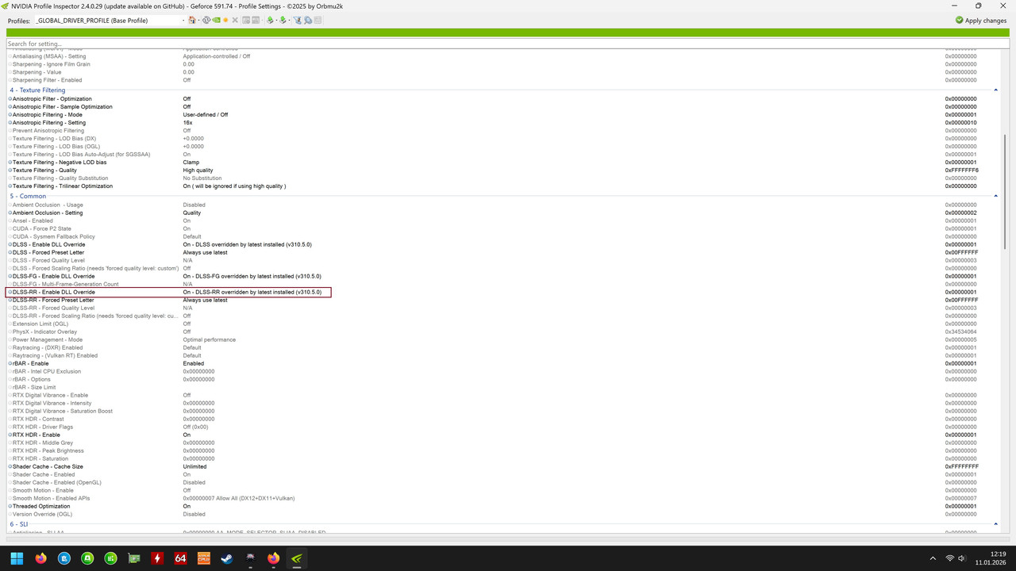Select Texture Filtering - Trilinear Optimization row
This screenshot has width=1016, height=571.
pyautogui.click(x=504, y=186)
